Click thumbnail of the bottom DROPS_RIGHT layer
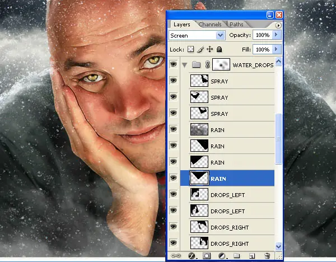This screenshot has height=262, width=336. tap(199, 243)
